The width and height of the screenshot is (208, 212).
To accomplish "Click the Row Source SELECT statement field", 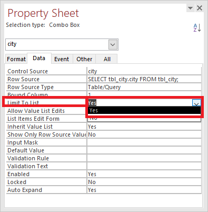I will 144,79.
